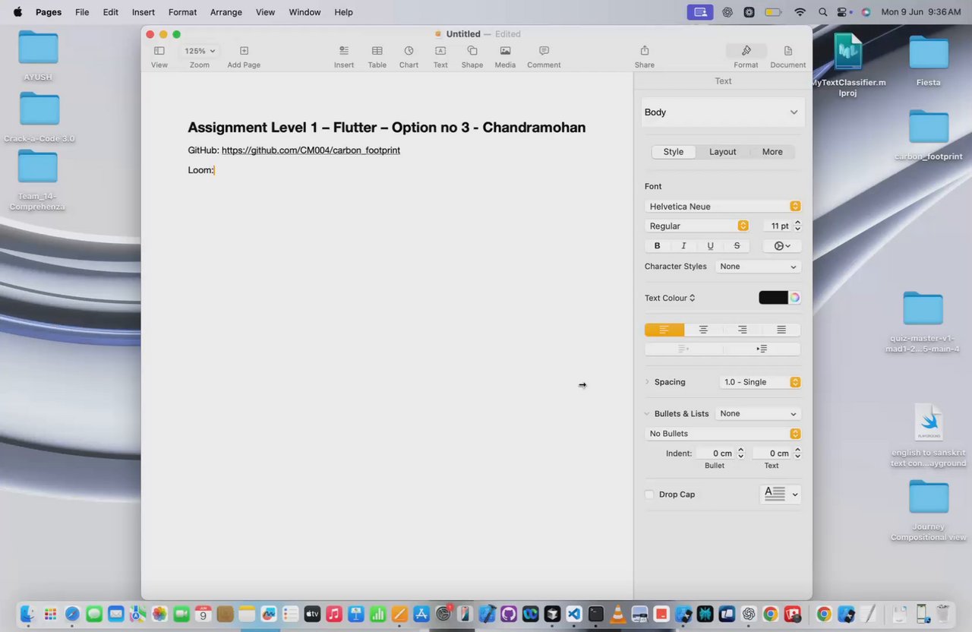Centre-align the paragraph text
The height and width of the screenshot is (632, 972).
(703, 330)
